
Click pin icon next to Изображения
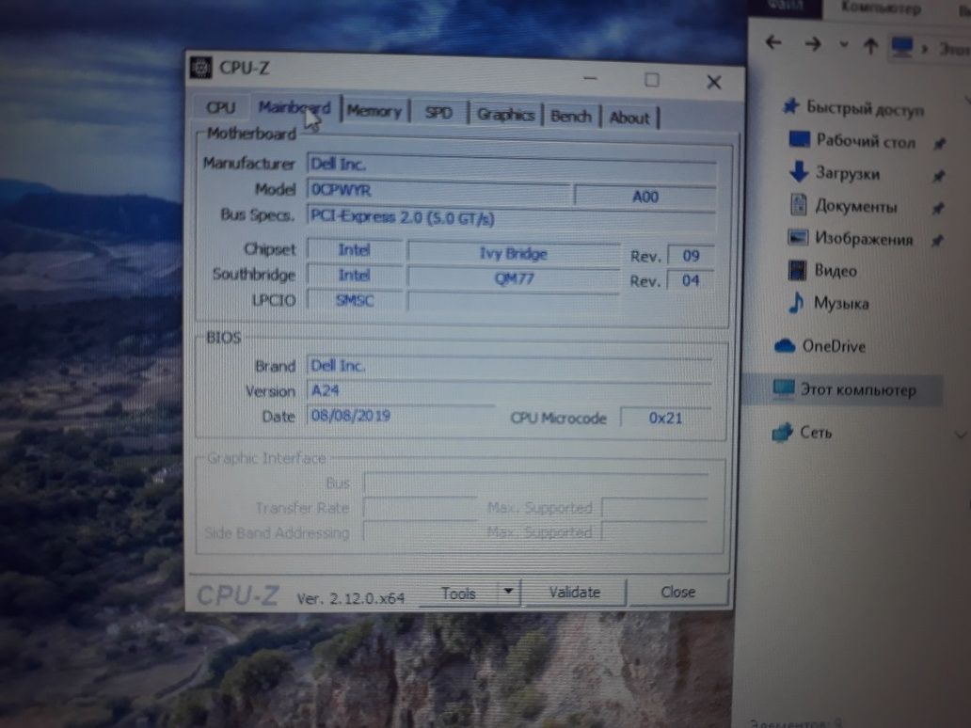click(x=937, y=240)
